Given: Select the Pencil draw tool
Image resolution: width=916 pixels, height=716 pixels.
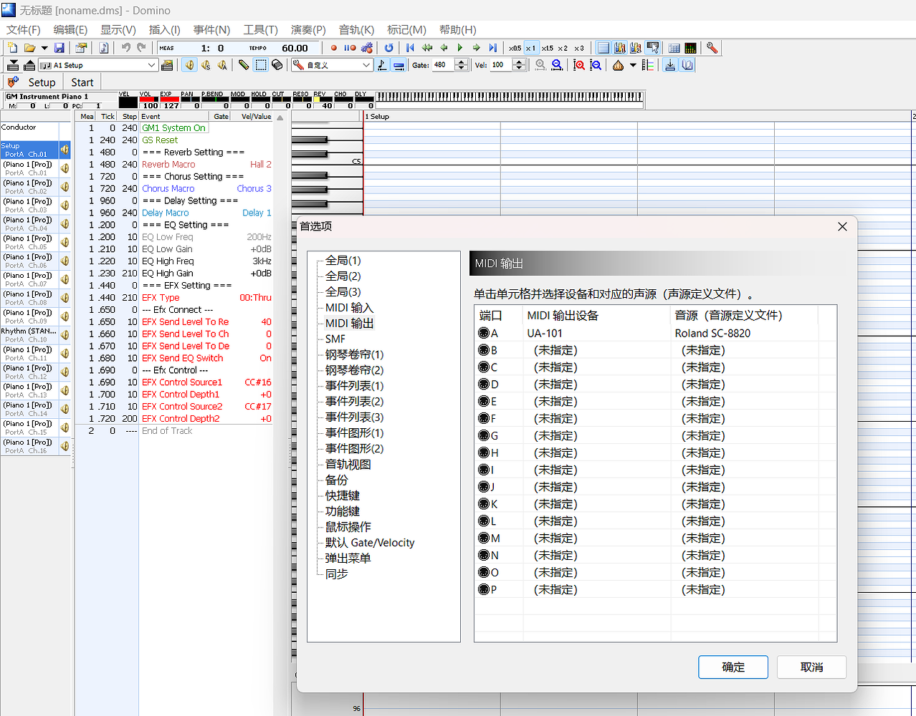Looking at the screenshot, I should point(244,65).
